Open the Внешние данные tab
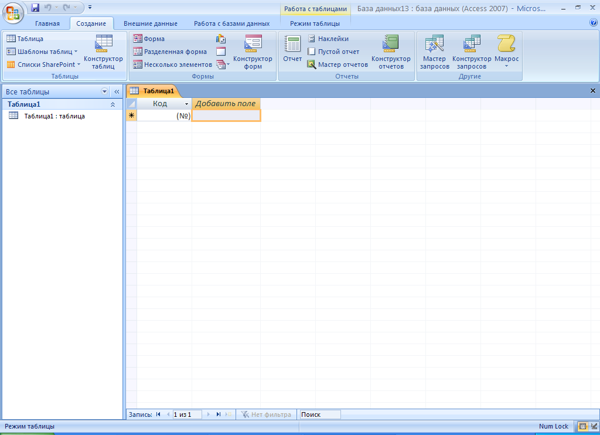The height and width of the screenshot is (435, 600). [x=151, y=23]
